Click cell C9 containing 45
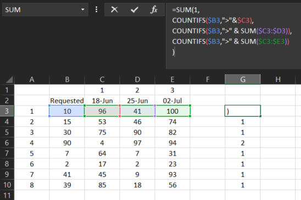This screenshot has width=301, height=200. (102, 174)
